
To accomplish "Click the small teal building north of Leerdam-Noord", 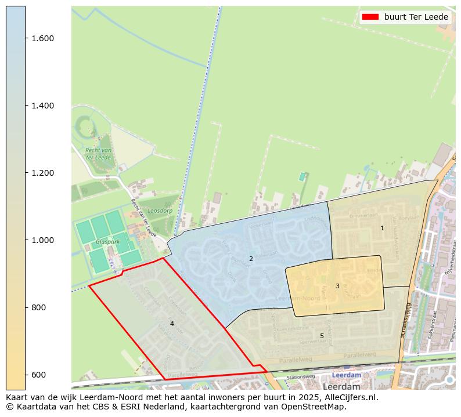I will [x=302, y=176].
